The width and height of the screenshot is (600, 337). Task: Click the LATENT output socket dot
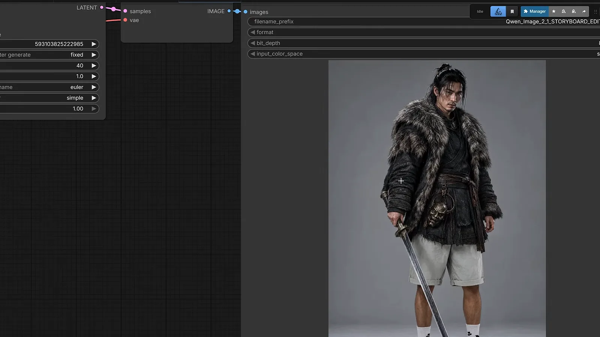[102, 7]
